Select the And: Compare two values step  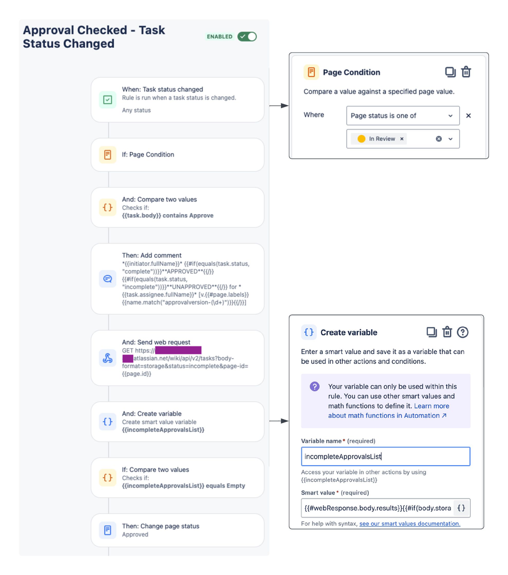[x=178, y=208]
